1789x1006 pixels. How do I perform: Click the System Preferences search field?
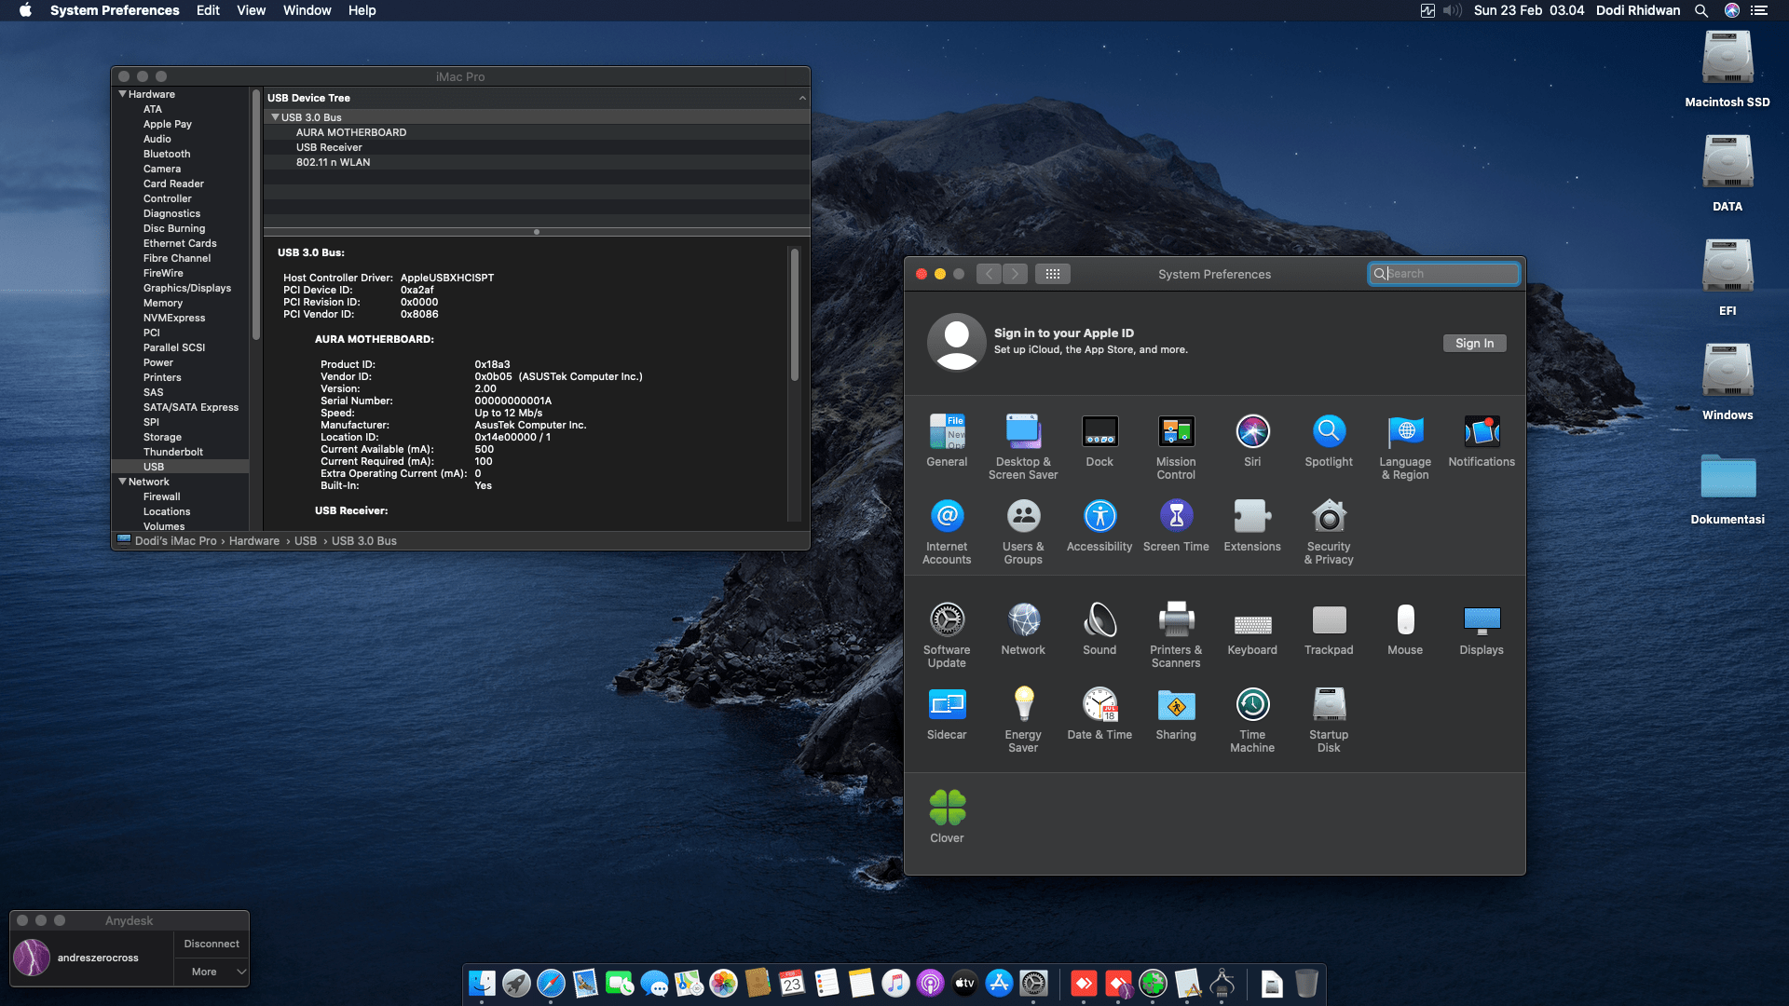1443,274
